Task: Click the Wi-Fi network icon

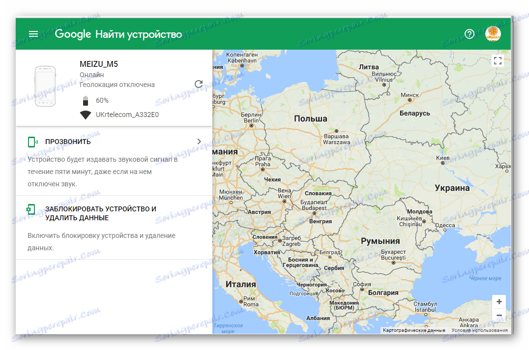Action: (86, 115)
